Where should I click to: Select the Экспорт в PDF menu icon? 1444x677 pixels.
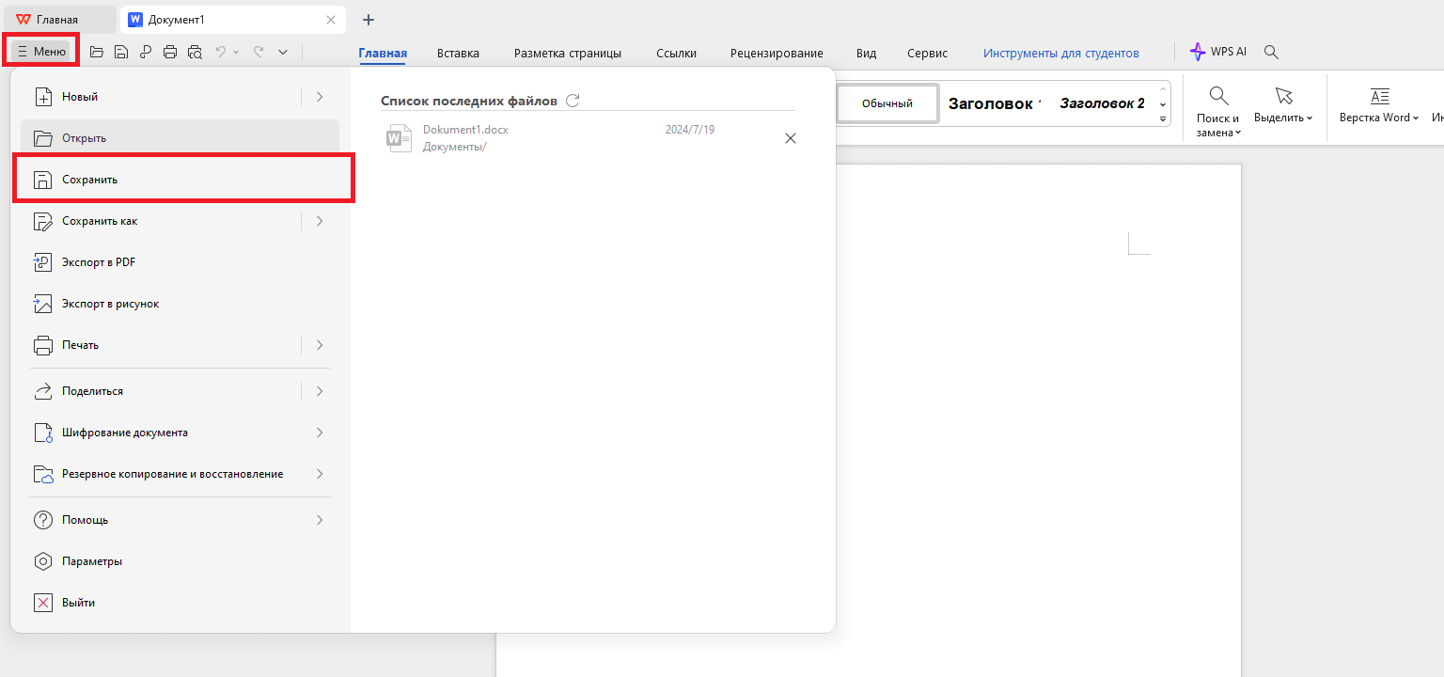click(x=43, y=261)
